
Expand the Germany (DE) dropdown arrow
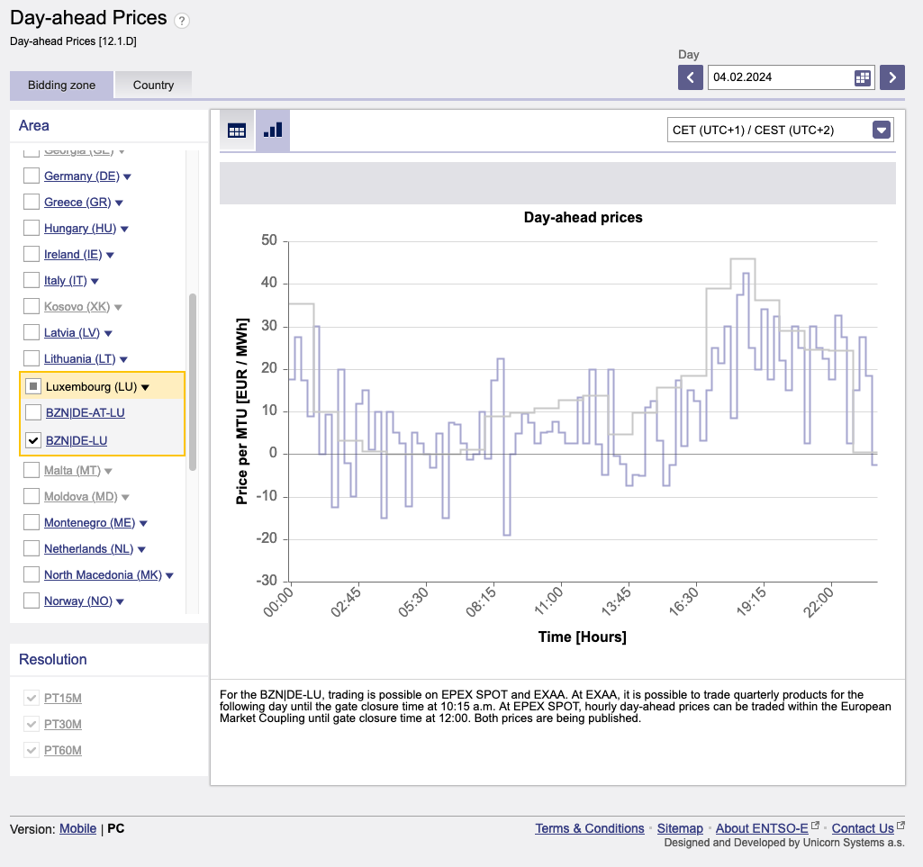(x=128, y=176)
